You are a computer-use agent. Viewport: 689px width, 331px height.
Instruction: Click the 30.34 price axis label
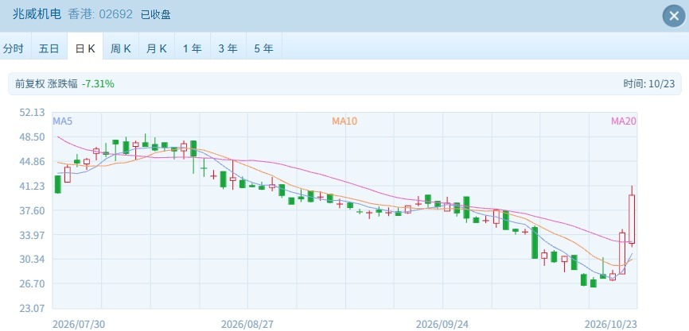coord(32,259)
